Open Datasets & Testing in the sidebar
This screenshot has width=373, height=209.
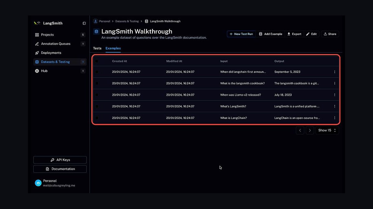point(60,62)
